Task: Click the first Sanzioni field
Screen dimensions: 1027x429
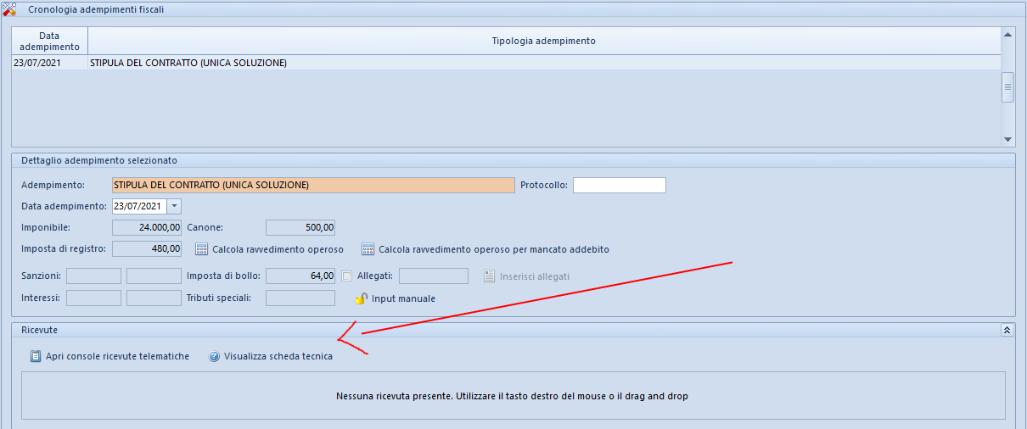Action: click(x=93, y=276)
